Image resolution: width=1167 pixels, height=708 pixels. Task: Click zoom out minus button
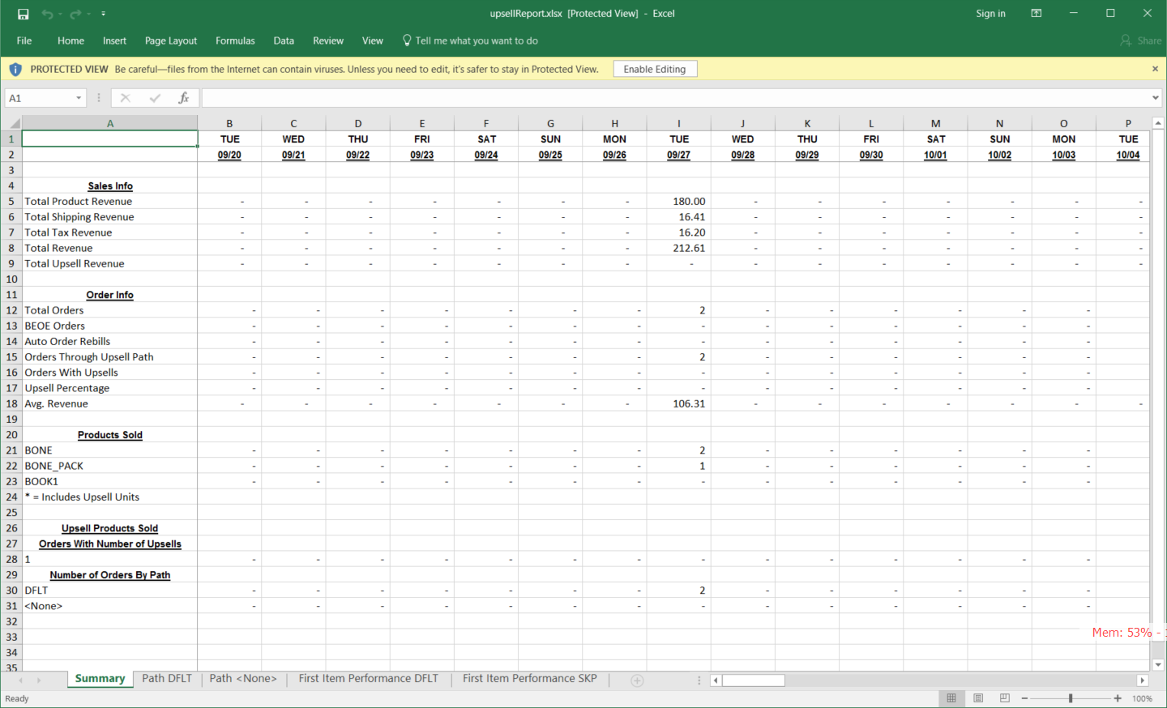(1024, 698)
